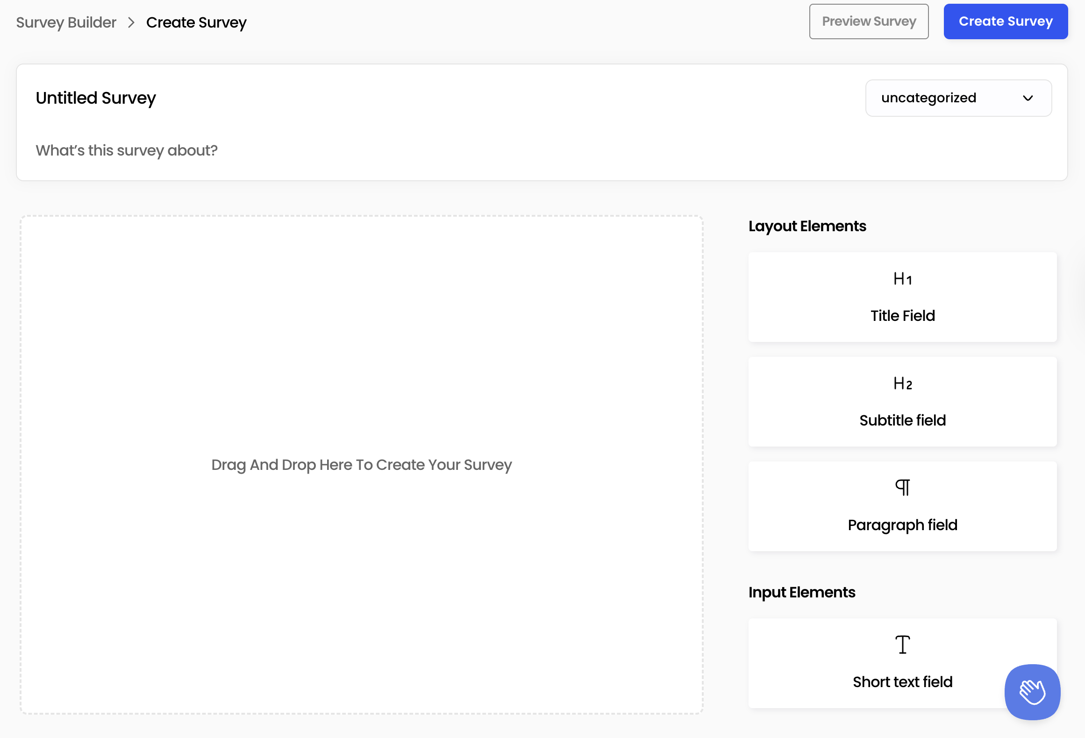The image size is (1085, 738).
Task: Click the pilcrow Paragraph field icon
Action: [x=902, y=487]
